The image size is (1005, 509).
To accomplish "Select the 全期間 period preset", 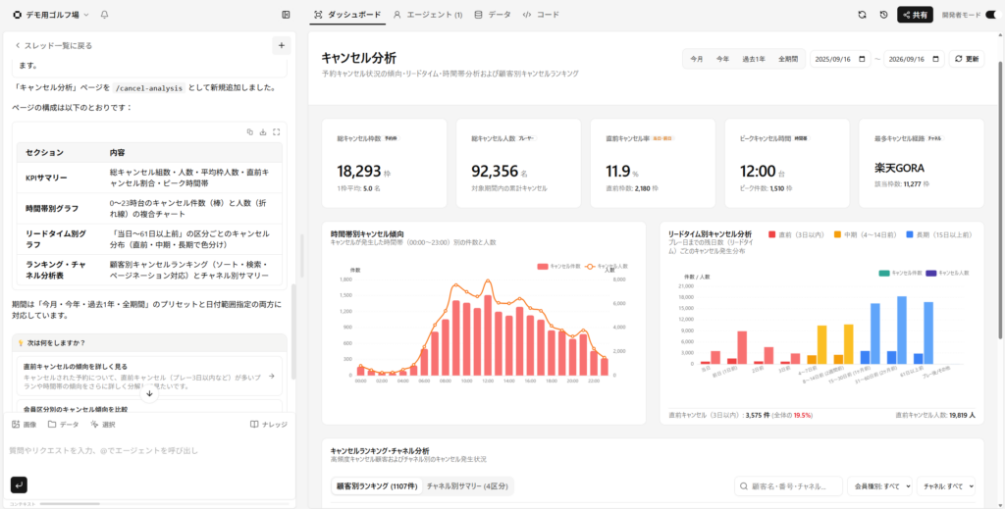I will 788,59.
